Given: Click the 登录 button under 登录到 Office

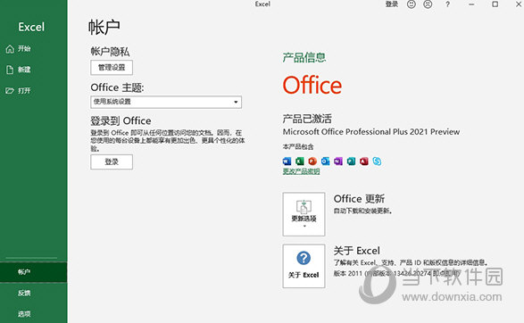Looking at the screenshot, I should (112, 162).
